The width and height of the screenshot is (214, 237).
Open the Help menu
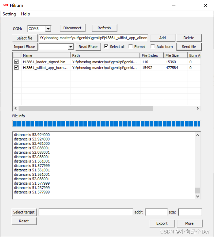[x=26, y=14]
